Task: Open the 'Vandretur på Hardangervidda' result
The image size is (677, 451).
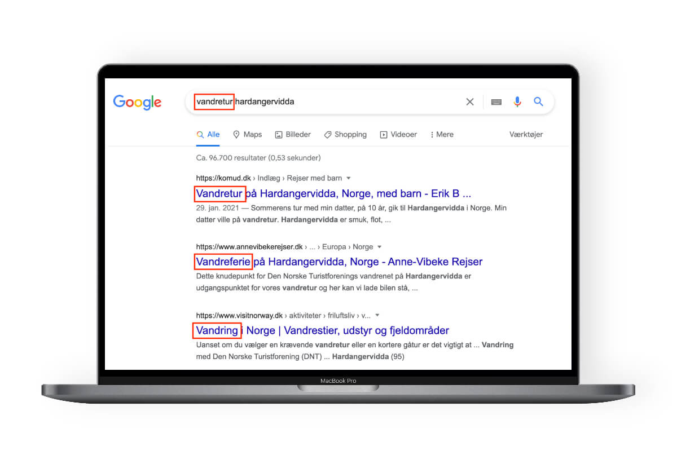Action: [333, 194]
